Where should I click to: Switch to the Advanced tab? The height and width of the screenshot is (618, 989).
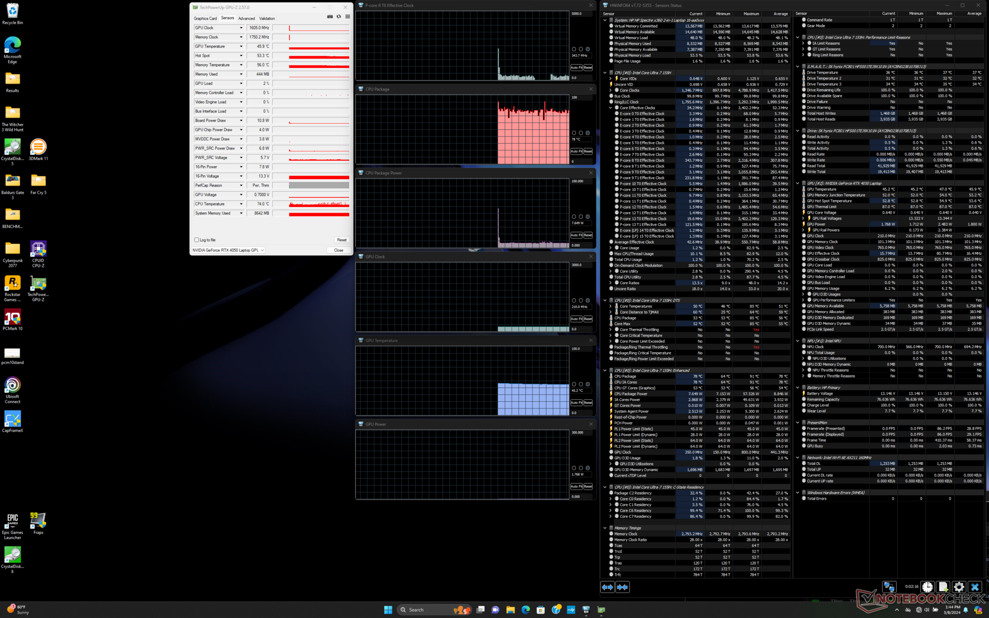[246, 19]
